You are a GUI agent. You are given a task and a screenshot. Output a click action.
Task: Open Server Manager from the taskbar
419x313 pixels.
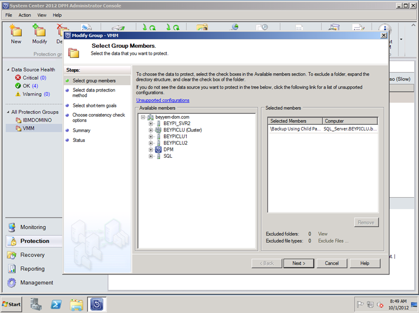[36, 304]
